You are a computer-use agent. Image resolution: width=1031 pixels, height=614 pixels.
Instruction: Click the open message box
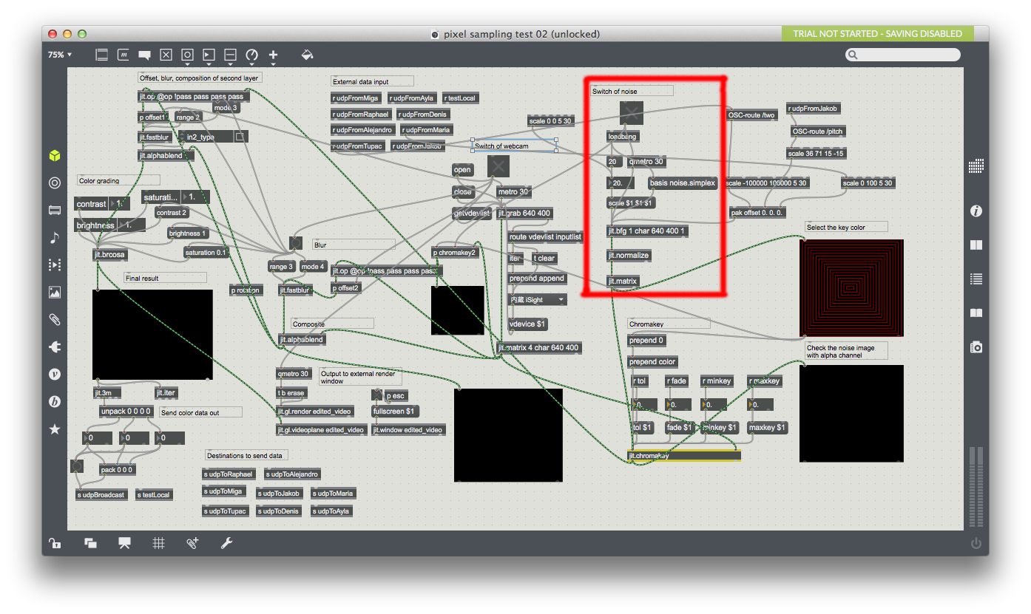tap(462, 170)
